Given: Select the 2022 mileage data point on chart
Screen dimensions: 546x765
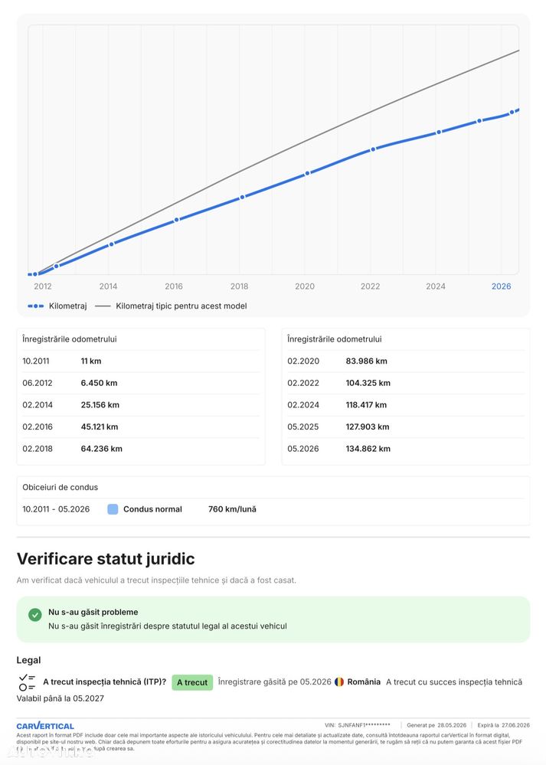Looking at the screenshot, I should click(373, 149).
